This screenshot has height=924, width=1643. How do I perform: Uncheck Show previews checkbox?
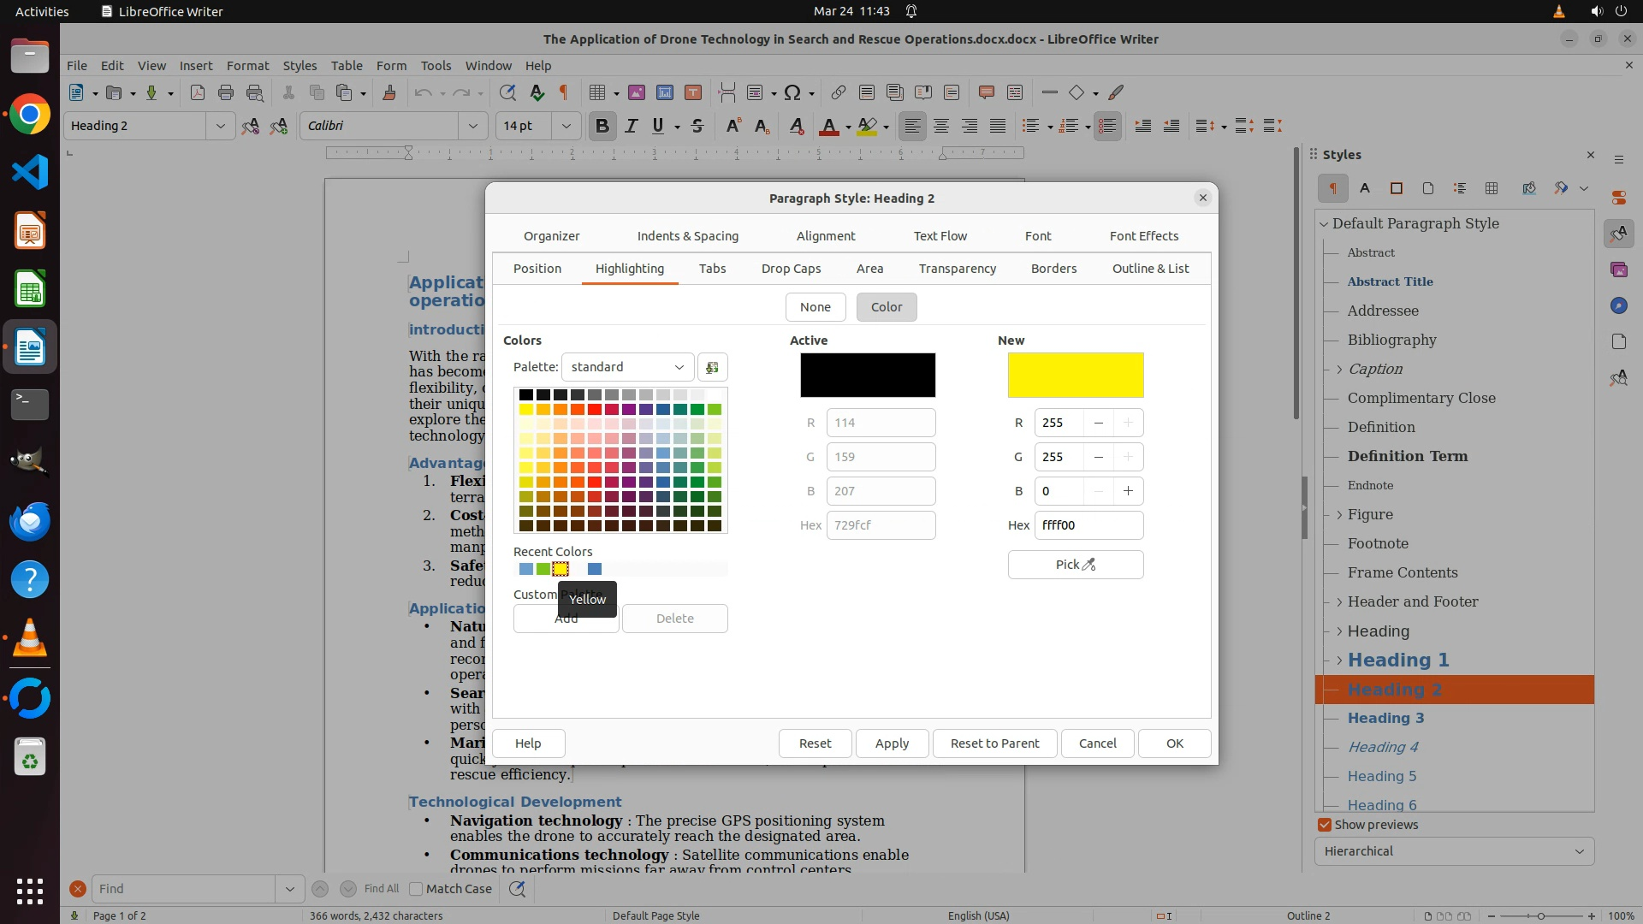[x=1325, y=825]
